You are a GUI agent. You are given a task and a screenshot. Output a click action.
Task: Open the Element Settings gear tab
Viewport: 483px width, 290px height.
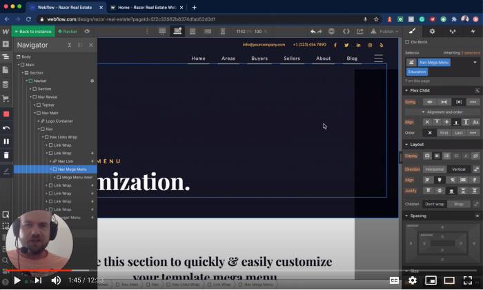coord(432,31)
